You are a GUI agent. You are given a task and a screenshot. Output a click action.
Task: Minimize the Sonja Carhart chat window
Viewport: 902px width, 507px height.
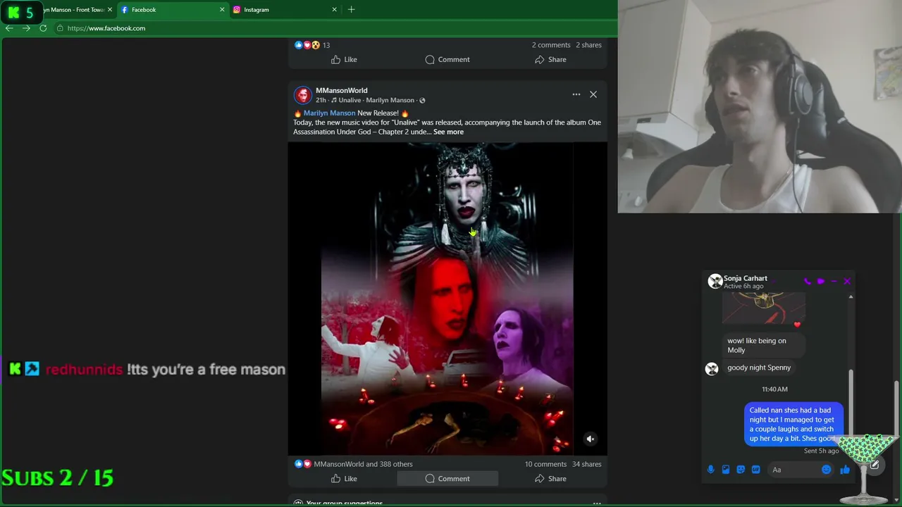click(x=834, y=282)
